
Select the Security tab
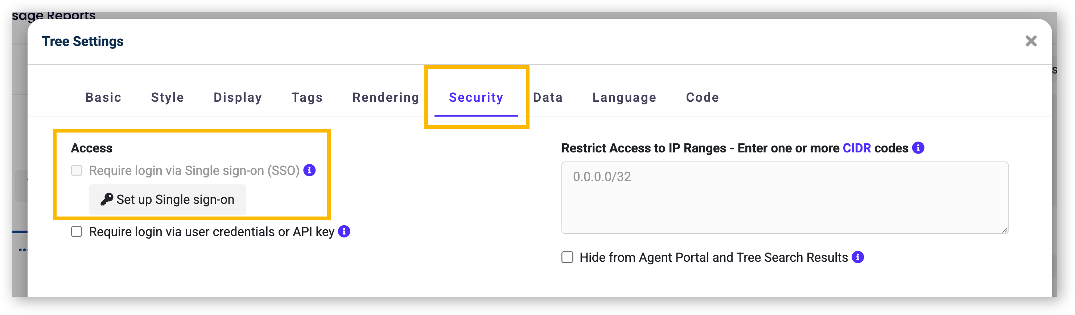pos(476,97)
